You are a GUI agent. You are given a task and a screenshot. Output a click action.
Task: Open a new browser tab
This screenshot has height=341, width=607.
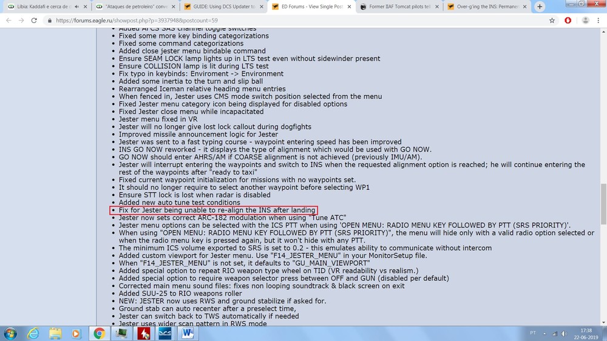[540, 7]
